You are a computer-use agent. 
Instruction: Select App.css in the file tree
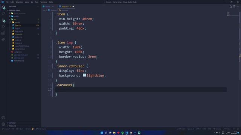pyautogui.click(x=18, y=25)
